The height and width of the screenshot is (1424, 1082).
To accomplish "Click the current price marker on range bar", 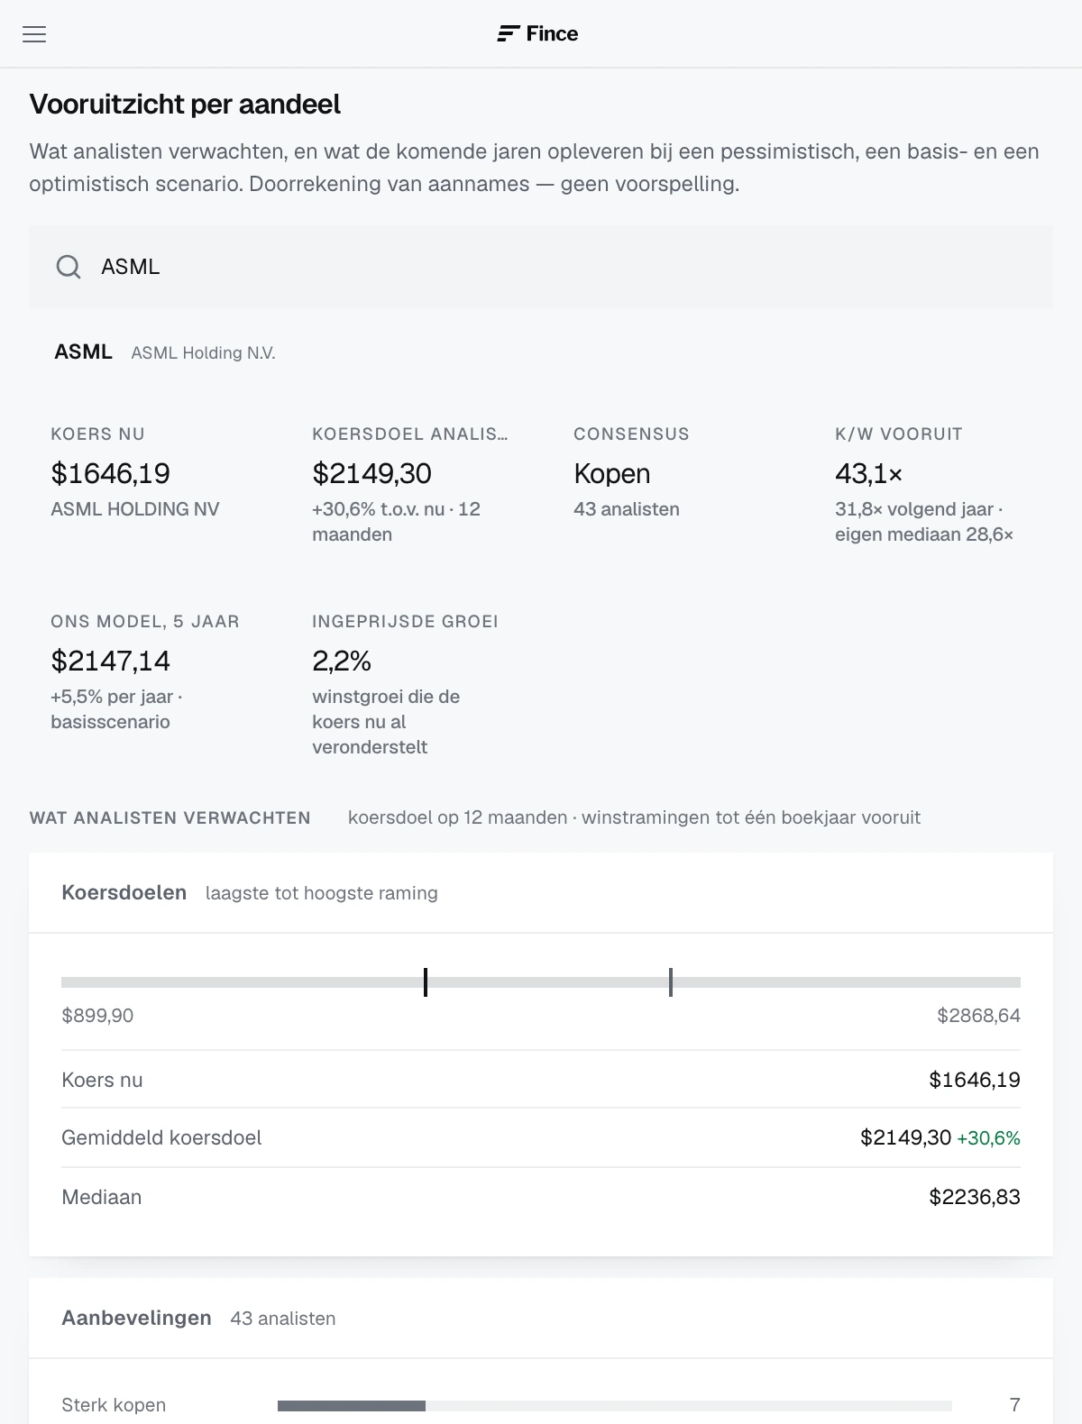I will (x=426, y=982).
